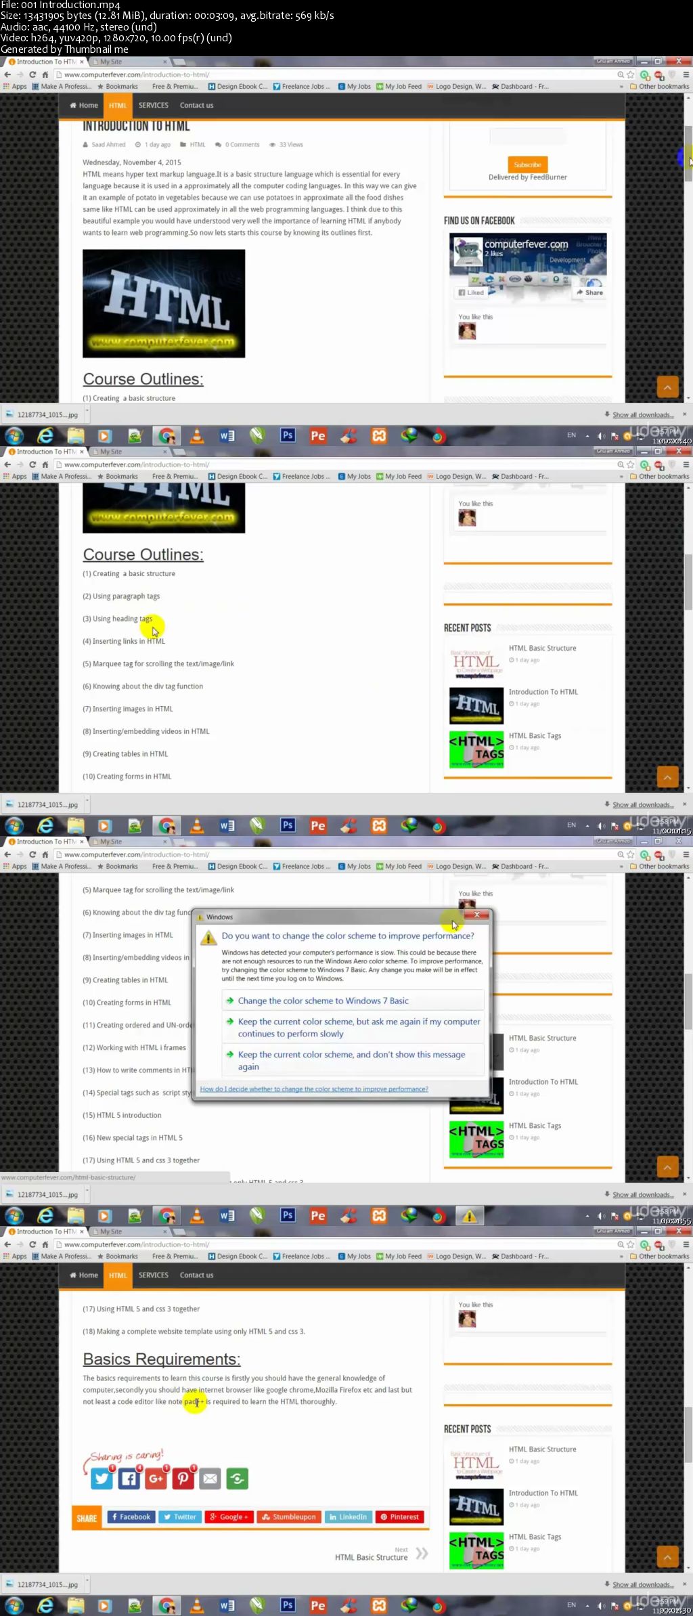Click the author icon beside Saad Ahmed
This screenshot has width=693, height=1616.
click(x=86, y=144)
